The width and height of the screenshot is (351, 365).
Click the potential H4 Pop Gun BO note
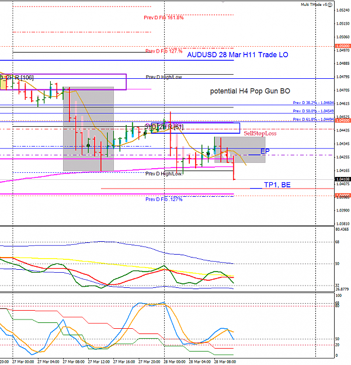point(250,91)
